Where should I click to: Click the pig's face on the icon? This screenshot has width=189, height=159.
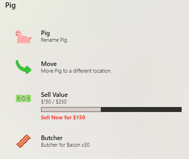18,33
